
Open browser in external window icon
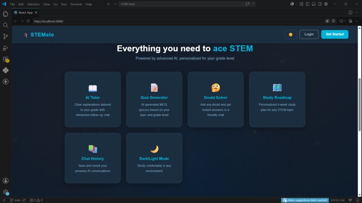coord(327,21)
